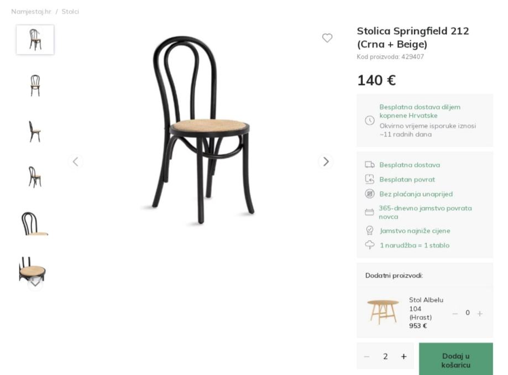This screenshot has height=375, width=508.
Task: Decrease Stol Albelu 104 quantity
Action: coord(455,314)
